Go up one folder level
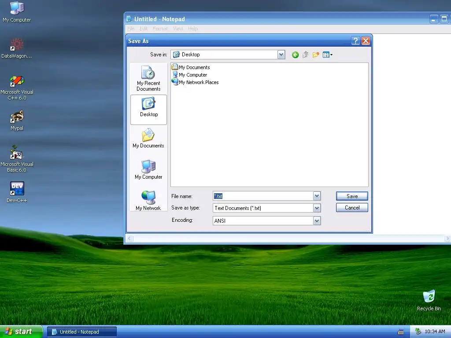Screen dimensions: 451x338 coord(305,55)
